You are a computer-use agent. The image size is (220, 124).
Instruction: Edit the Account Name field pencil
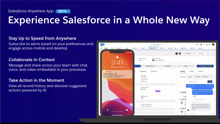pos(173,81)
